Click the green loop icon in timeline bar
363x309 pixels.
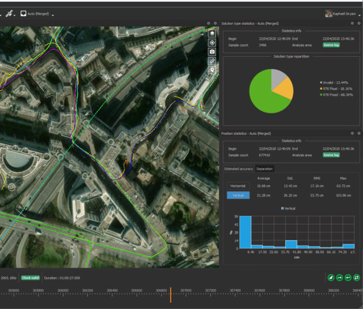point(356,277)
